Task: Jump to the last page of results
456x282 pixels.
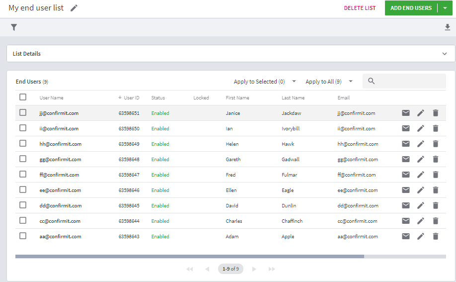Action: (272, 269)
